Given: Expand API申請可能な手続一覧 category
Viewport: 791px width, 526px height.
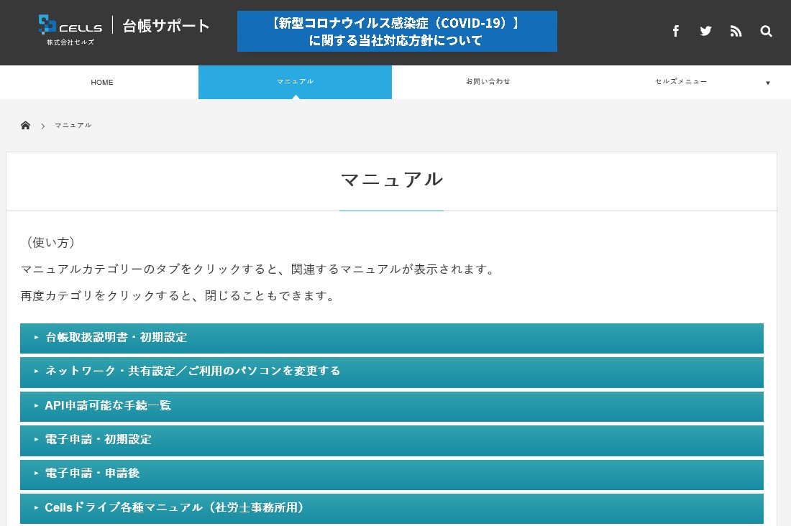Looking at the screenshot, I should (391, 407).
